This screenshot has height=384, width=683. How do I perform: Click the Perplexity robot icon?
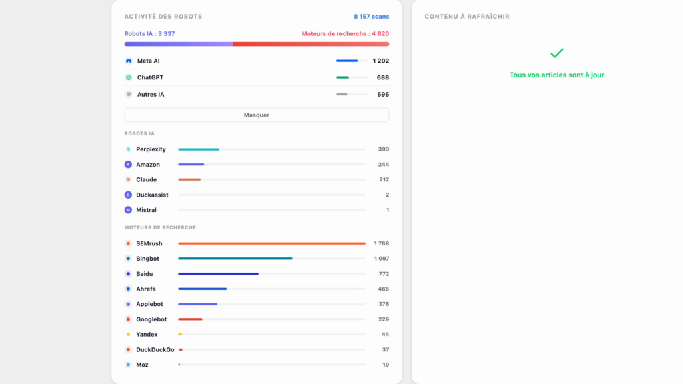[x=128, y=149]
